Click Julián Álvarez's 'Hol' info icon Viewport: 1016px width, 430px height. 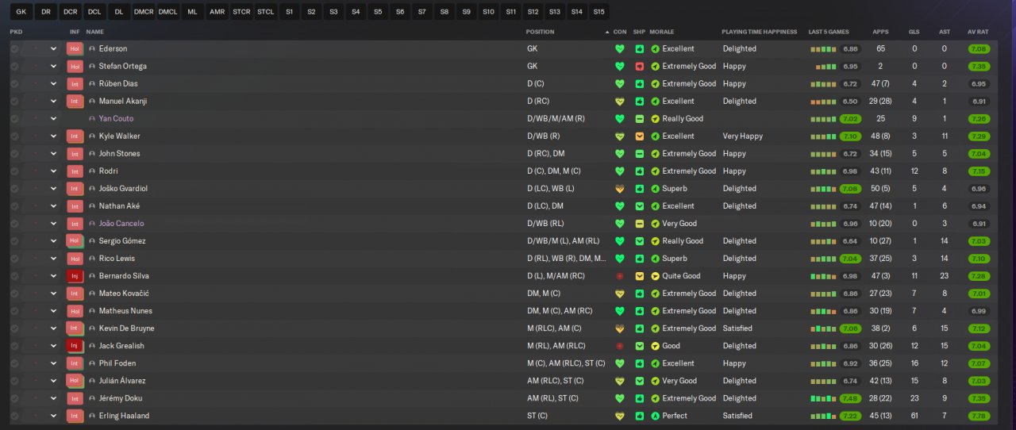(x=75, y=381)
